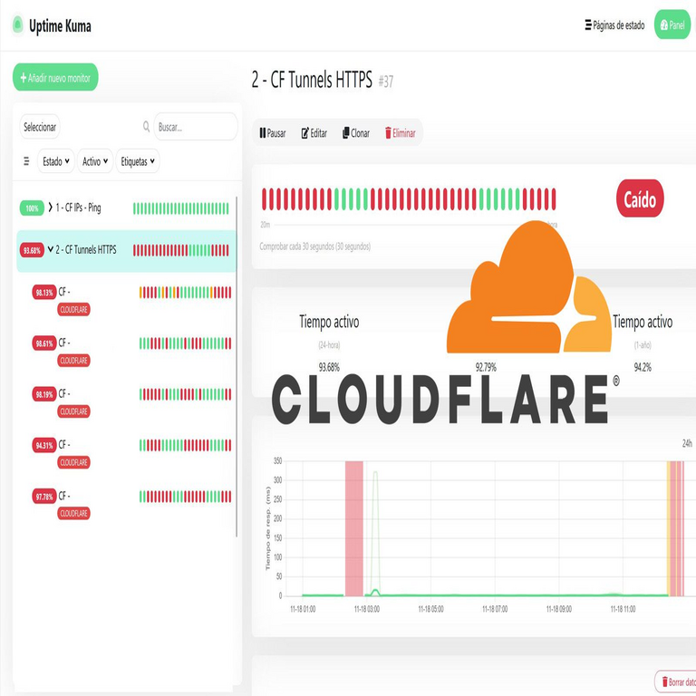Open the Activo filter dropdown

[95, 161]
